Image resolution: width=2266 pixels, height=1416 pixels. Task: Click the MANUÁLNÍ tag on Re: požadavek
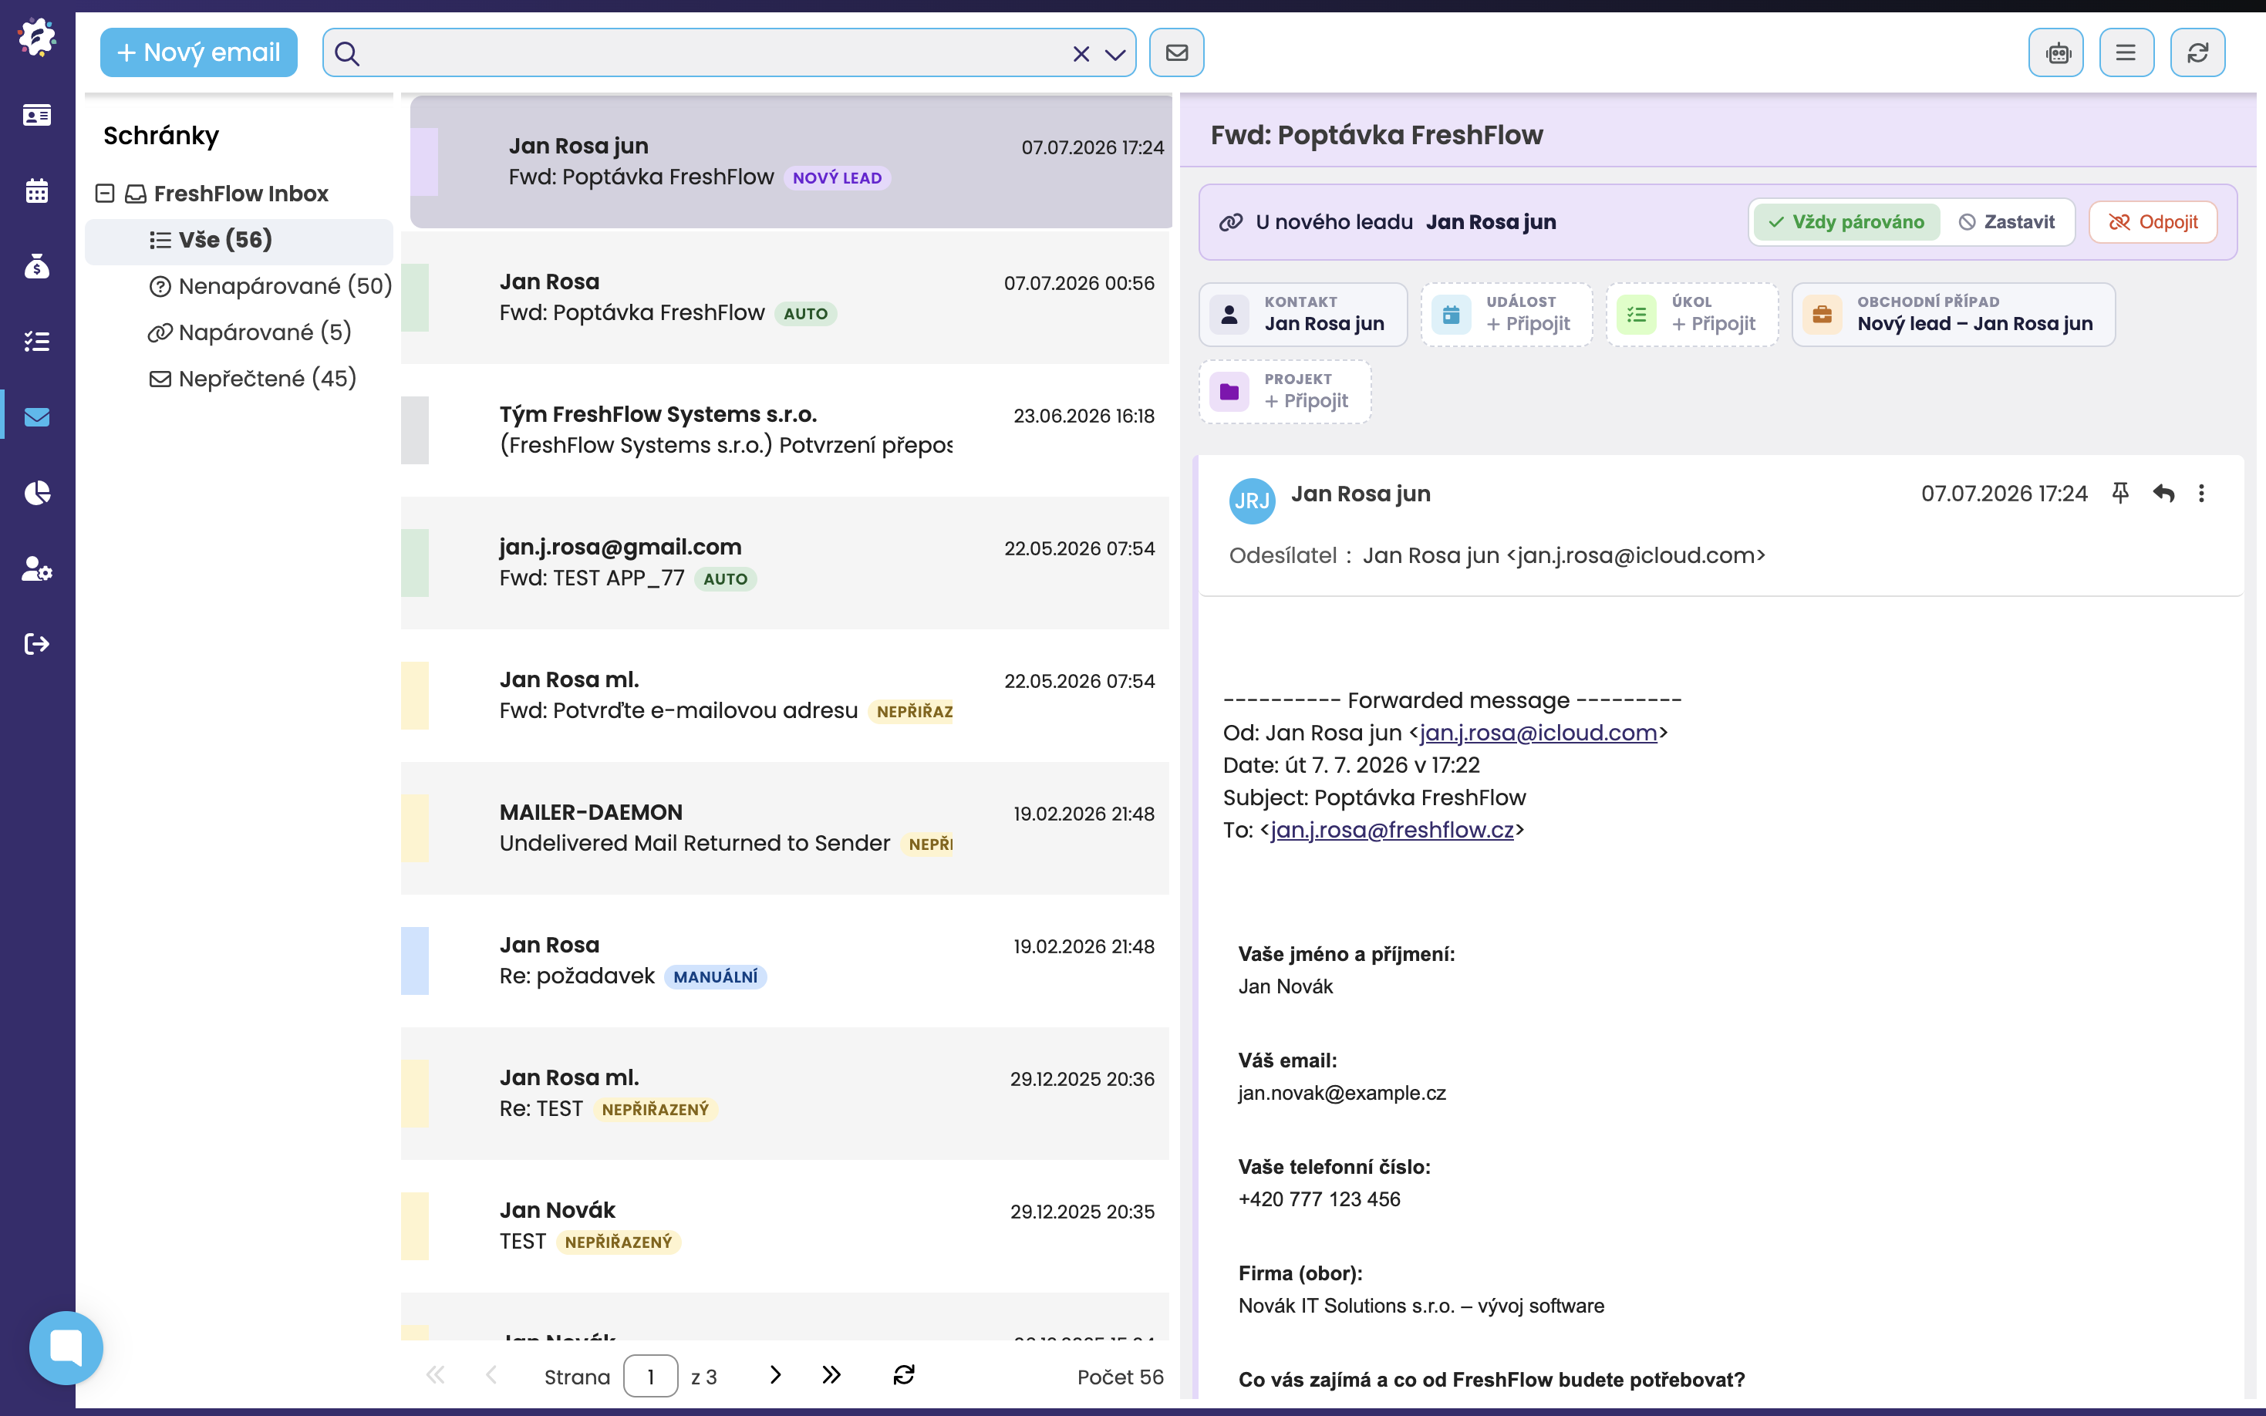(x=716, y=976)
